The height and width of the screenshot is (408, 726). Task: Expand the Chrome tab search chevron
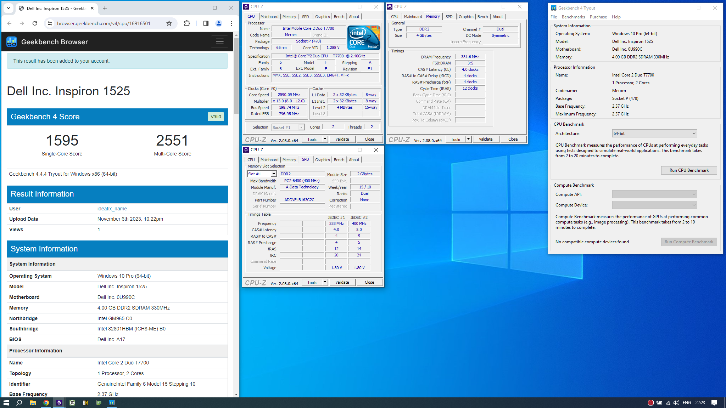coord(9,8)
